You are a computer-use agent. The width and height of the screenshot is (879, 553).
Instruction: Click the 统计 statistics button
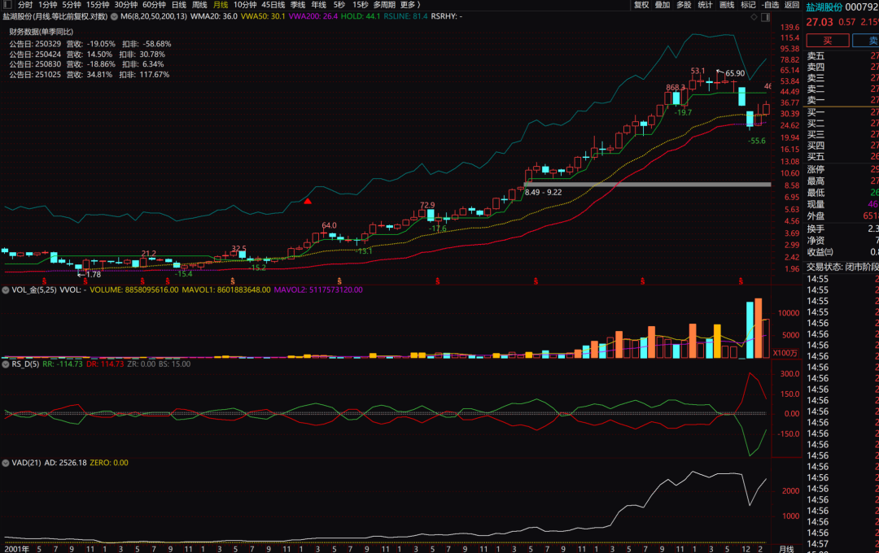coord(705,5)
